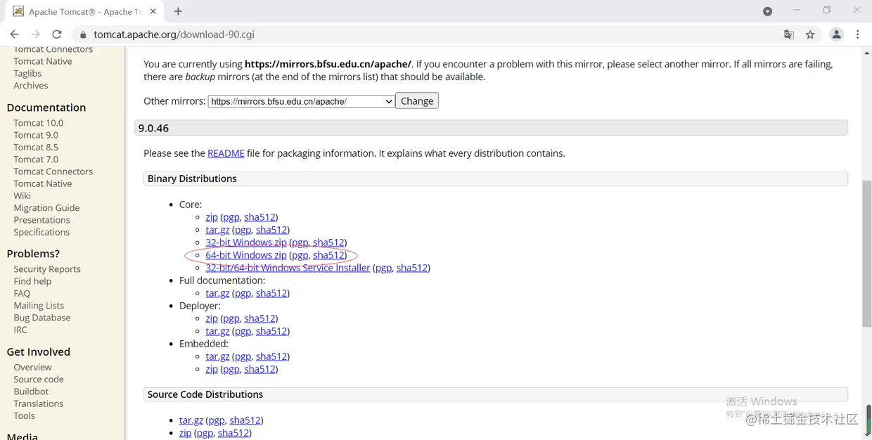Click the browser forward arrow
Viewport: 872px width, 440px height.
tap(35, 34)
